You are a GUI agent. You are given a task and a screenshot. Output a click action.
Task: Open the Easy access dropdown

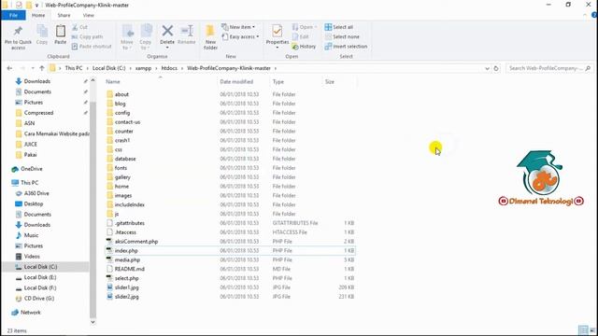click(x=240, y=36)
